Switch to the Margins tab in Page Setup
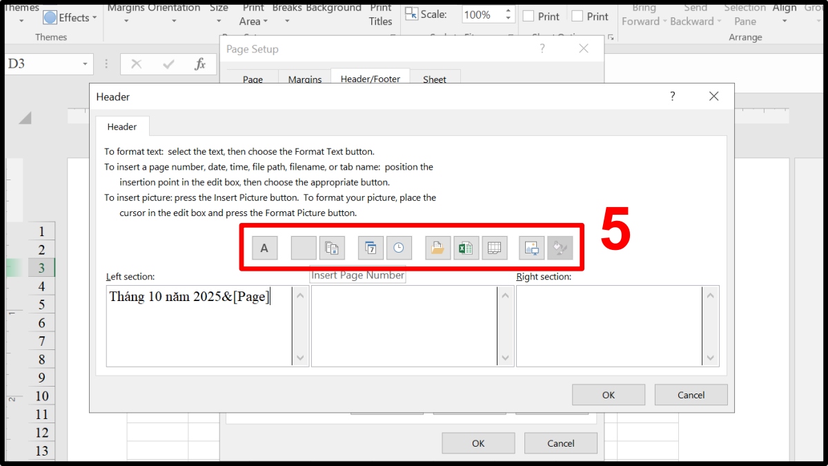828x466 pixels. point(304,78)
